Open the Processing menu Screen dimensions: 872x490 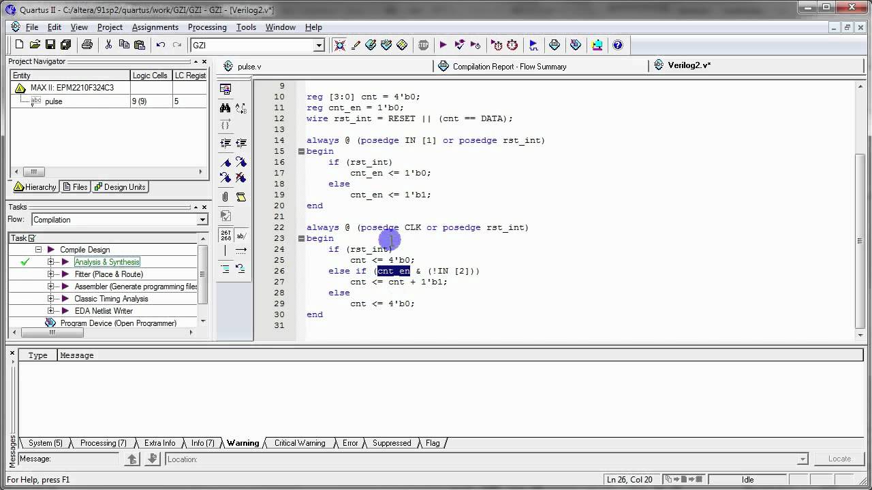coord(207,27)
